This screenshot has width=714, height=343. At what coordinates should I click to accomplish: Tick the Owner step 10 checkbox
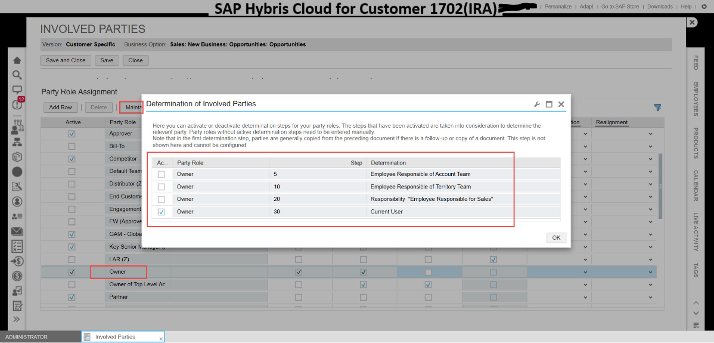coord(161,187)
